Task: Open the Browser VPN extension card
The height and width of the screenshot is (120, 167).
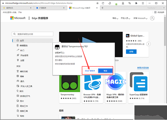Action: pos(92,89)
